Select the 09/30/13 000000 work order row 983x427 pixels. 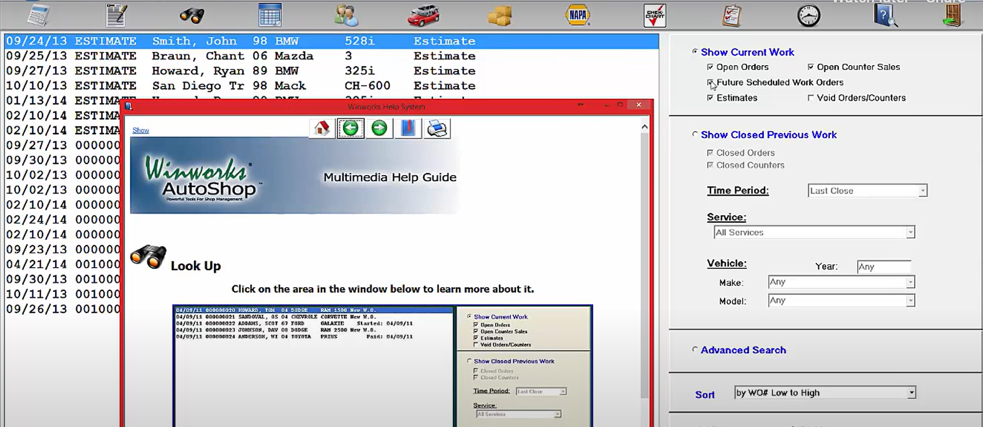pos(63,160)
